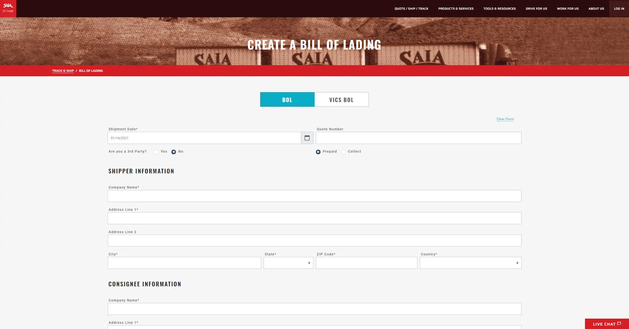
Task: Go to Drive For Us
Action: coord(536,9)
